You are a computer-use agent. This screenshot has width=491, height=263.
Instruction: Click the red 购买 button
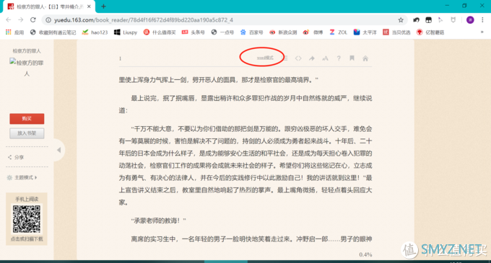(x=27, y=119)
